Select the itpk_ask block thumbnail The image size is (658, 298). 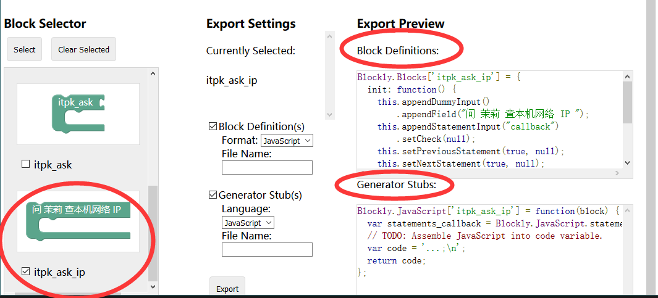tap(78, 114)
